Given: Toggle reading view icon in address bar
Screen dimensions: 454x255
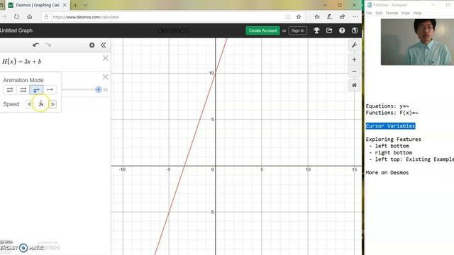Looking at the screenshot, I should [288, 17].
